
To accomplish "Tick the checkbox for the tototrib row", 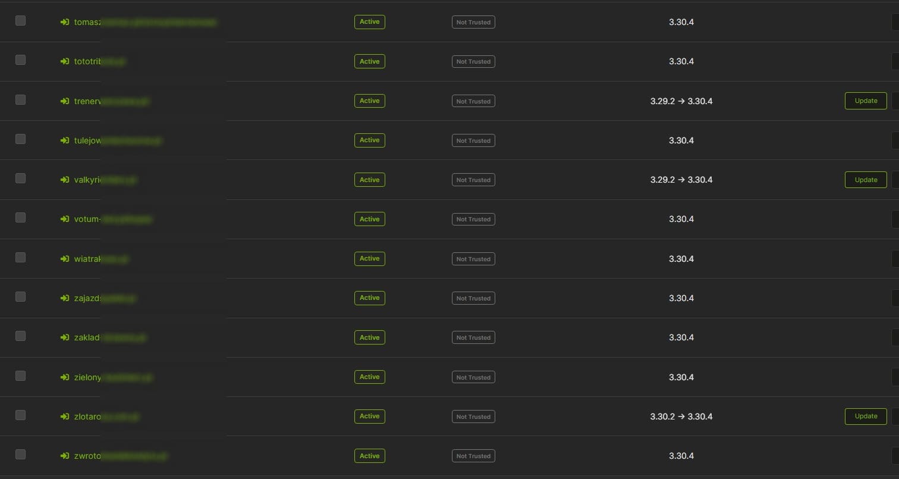I will (21, 60).
